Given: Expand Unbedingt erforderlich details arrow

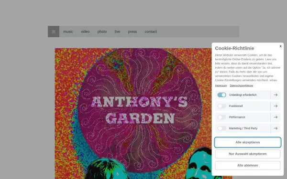Looking at the screenshot, I should 276,95.
